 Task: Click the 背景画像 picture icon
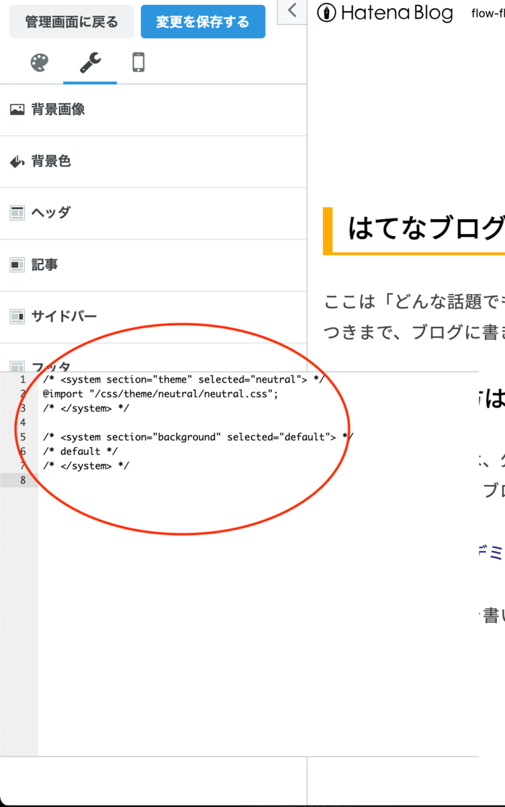17,110
